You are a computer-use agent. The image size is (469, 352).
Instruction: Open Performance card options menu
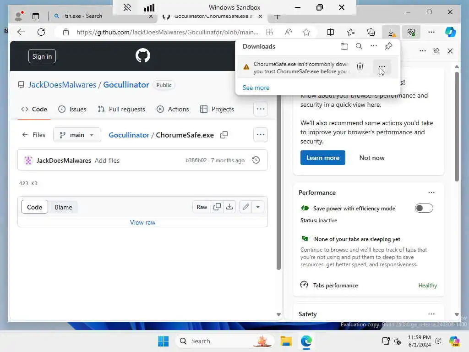(431, 192)
